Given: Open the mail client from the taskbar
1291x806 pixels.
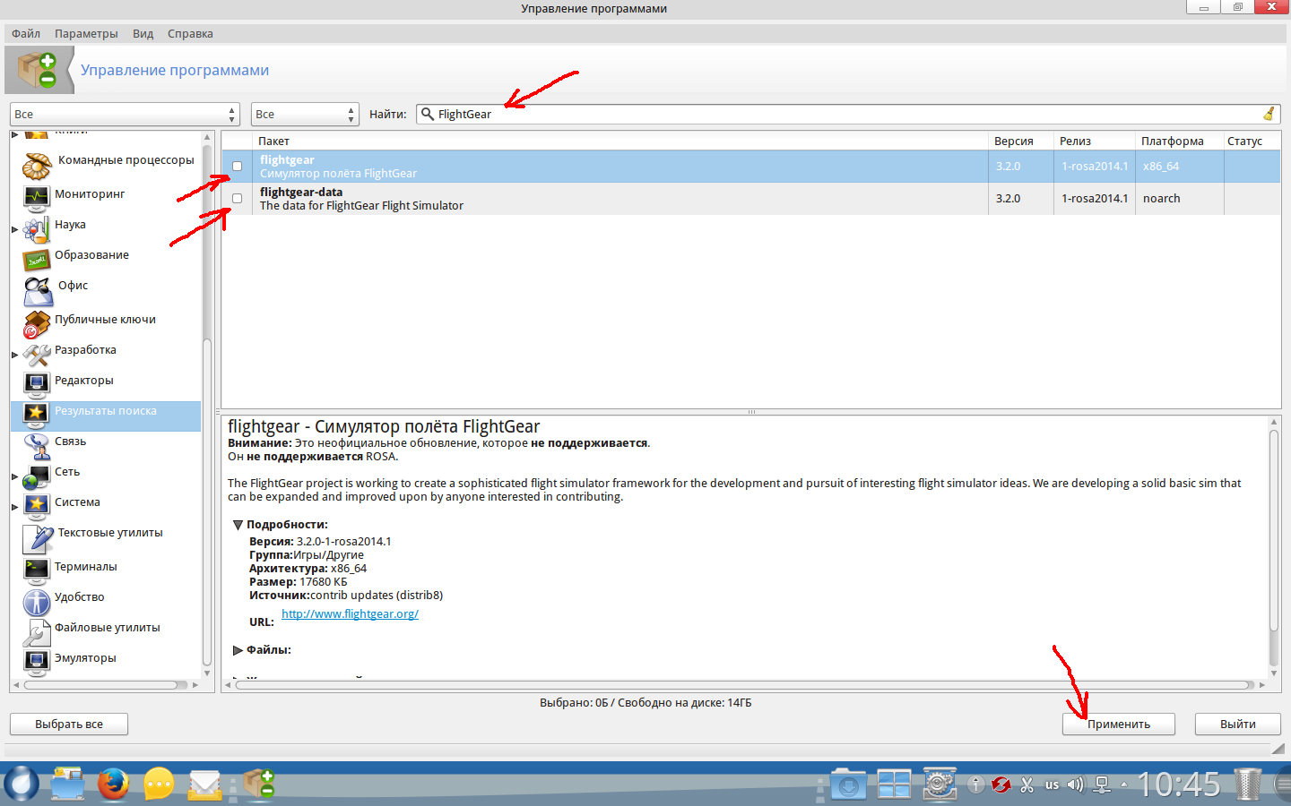Looking at the screenshot, I should [205, 785].
